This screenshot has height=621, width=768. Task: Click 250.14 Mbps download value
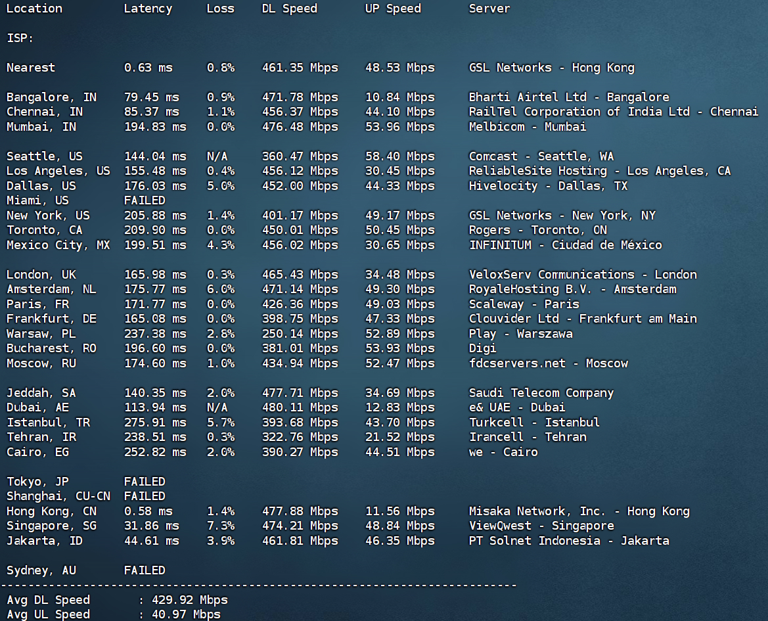click(300, 334)
